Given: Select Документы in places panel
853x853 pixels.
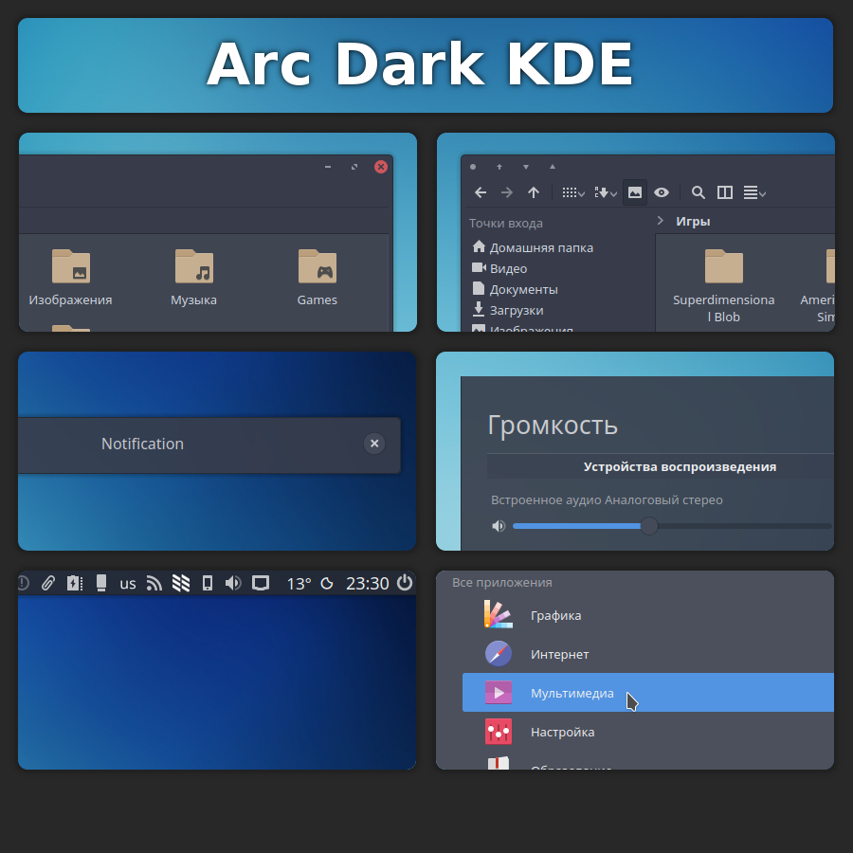Looking at the screenshot, I should coord(516,289).
